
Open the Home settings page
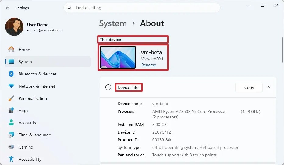click(x=48, y=50)
